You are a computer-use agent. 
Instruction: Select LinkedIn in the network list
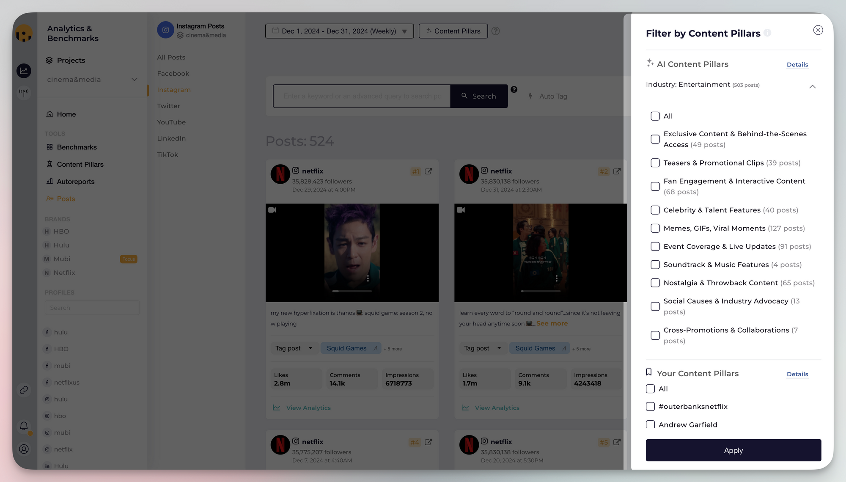click(171, 138)
